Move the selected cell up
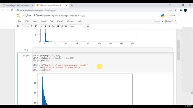 click(41, 26)
